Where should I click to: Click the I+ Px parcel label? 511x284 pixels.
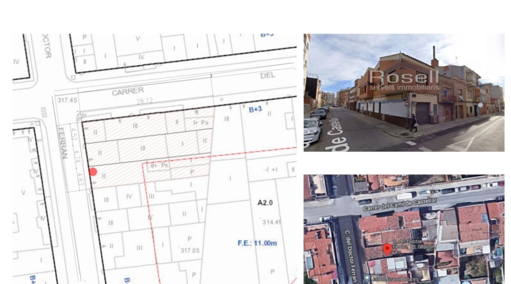201,123
